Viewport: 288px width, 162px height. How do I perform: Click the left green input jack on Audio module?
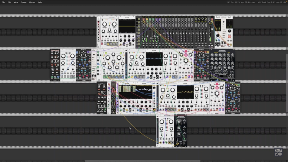pyautogui.click(x=216, y=40)
